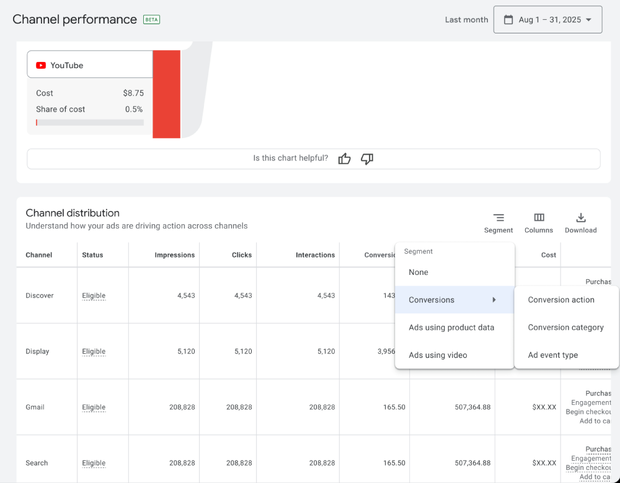This screenshot has width=620, height=483.
Task: Click the YouTube icon in the chart card
Action: [41, 65]
